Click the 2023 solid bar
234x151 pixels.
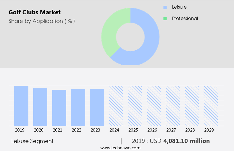[97, 107]
